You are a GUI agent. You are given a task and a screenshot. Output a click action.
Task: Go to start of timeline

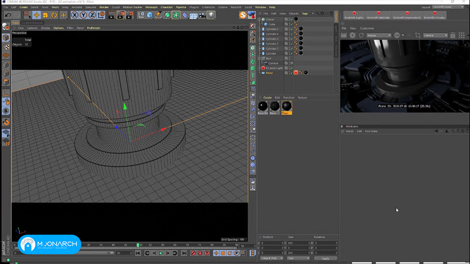click(138, 253)
